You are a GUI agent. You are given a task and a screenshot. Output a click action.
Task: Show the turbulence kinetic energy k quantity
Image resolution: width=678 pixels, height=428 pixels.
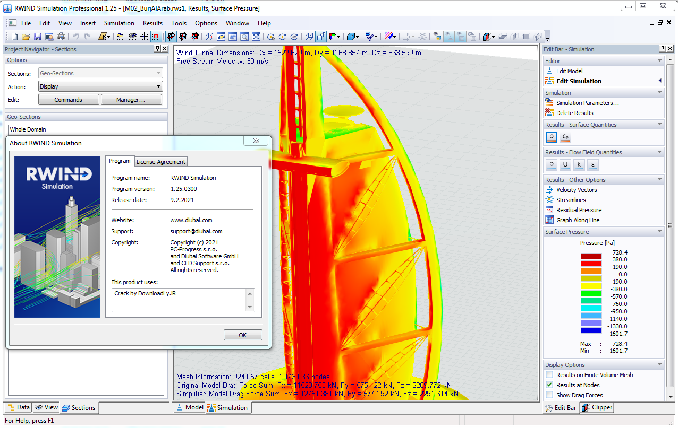(x=579, y=165)
